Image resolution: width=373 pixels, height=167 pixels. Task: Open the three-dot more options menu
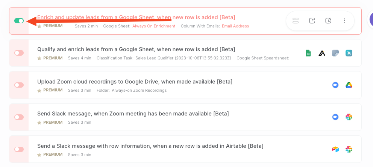(344, 21)
